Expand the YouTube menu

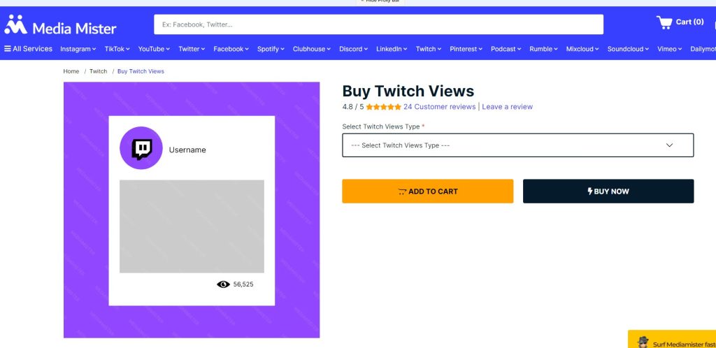point(155,49)
